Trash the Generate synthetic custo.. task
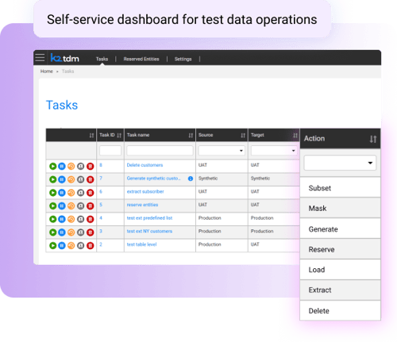 (x=91, y=179)
